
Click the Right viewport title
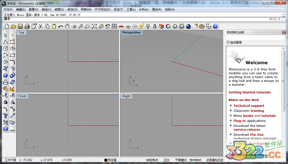[126, 96]
